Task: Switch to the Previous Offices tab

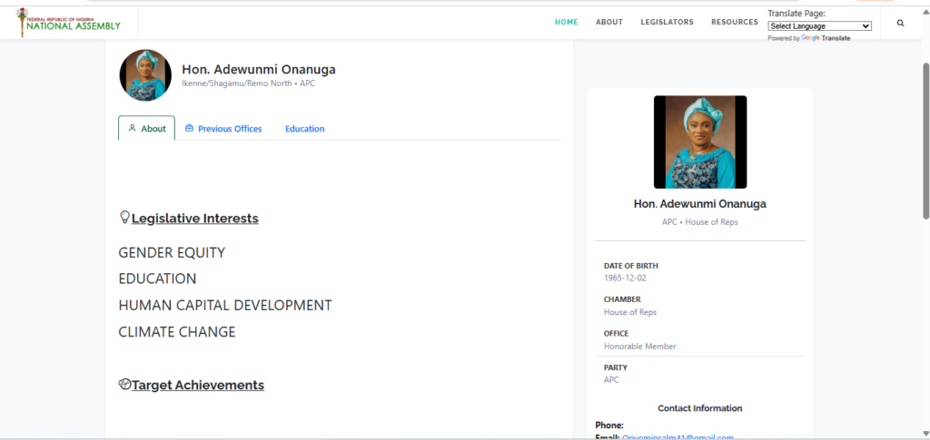Action: [x=230, y=129]
